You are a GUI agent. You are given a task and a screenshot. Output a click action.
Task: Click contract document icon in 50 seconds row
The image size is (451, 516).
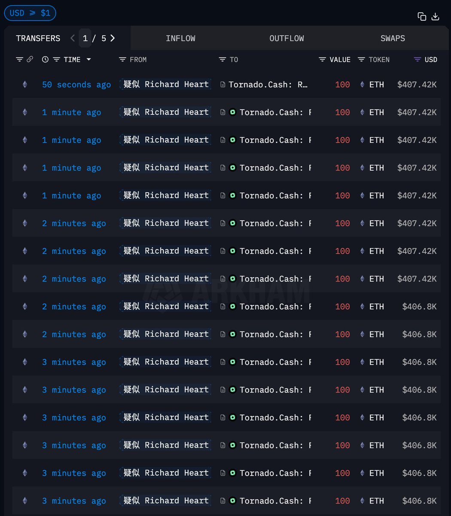coord(222,85)
